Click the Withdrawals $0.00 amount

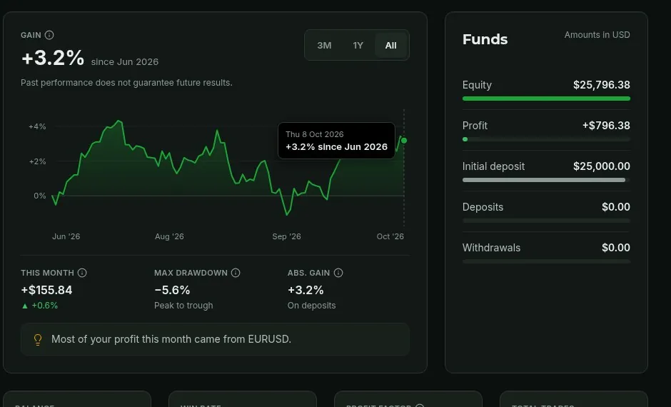click(616, 248)
